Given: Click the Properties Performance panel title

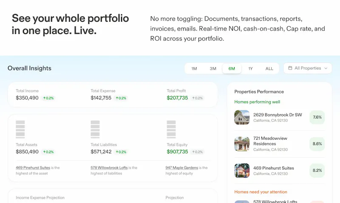Looking at the screenshot, I should point(259,92).
